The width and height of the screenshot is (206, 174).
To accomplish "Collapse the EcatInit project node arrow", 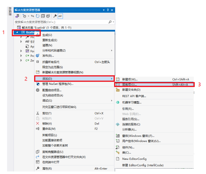I will 17,32.
